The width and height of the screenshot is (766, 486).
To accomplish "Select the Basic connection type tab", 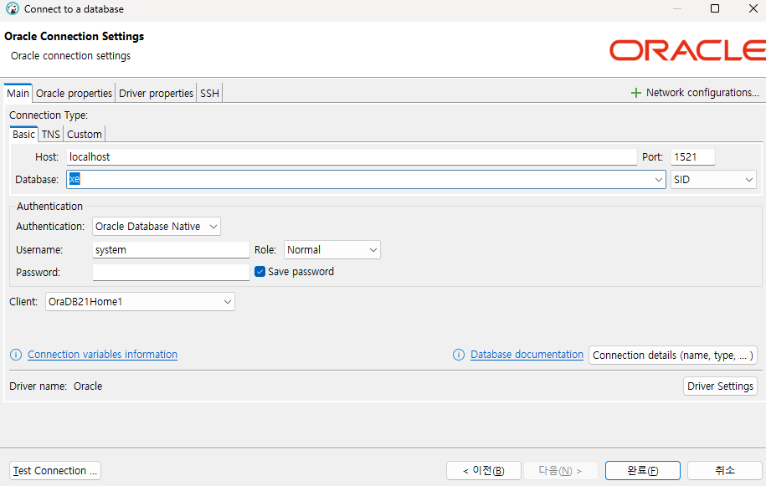I will click(23, 134).
